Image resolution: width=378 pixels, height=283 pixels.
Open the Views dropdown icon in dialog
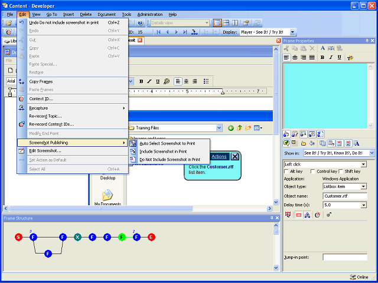click(x=258, y=128)
